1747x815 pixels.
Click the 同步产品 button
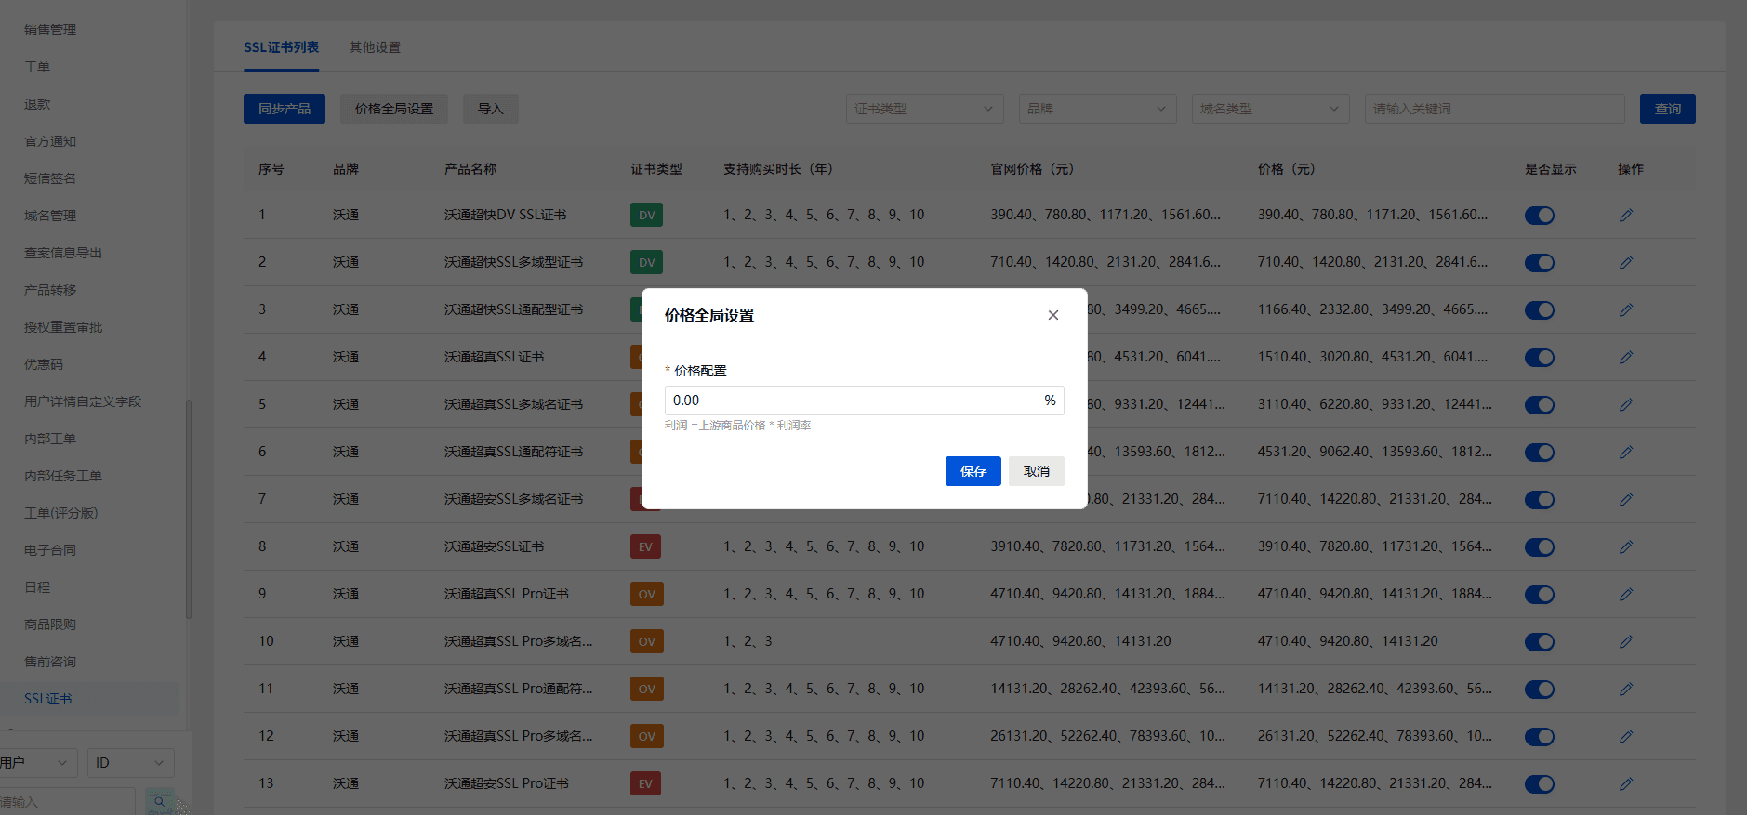tap(285, 109)
